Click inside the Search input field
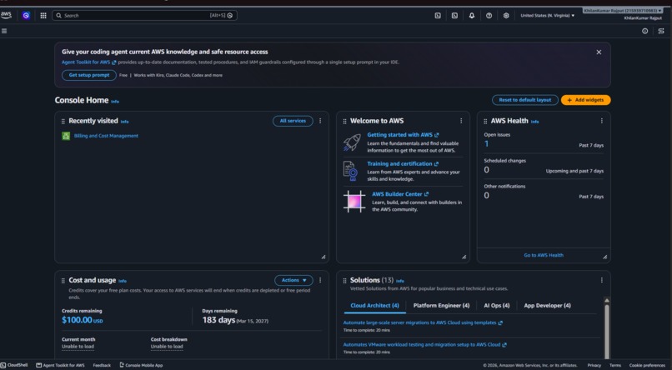This screenshot has width=672, height=370. (x=144, y=15)
